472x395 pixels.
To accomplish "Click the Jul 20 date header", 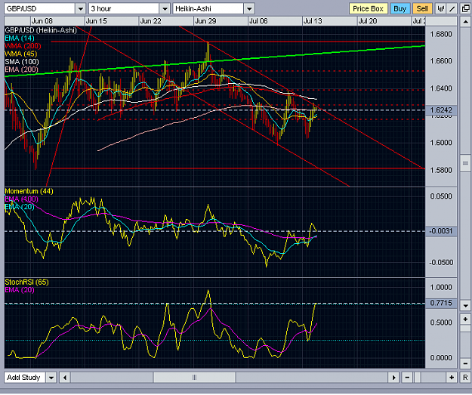I will click(368, 21).
